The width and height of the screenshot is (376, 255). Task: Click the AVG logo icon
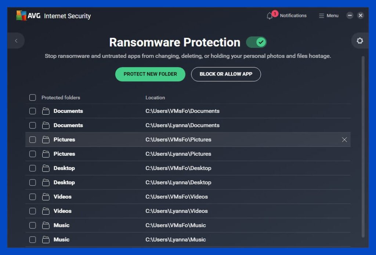(21, 15)
